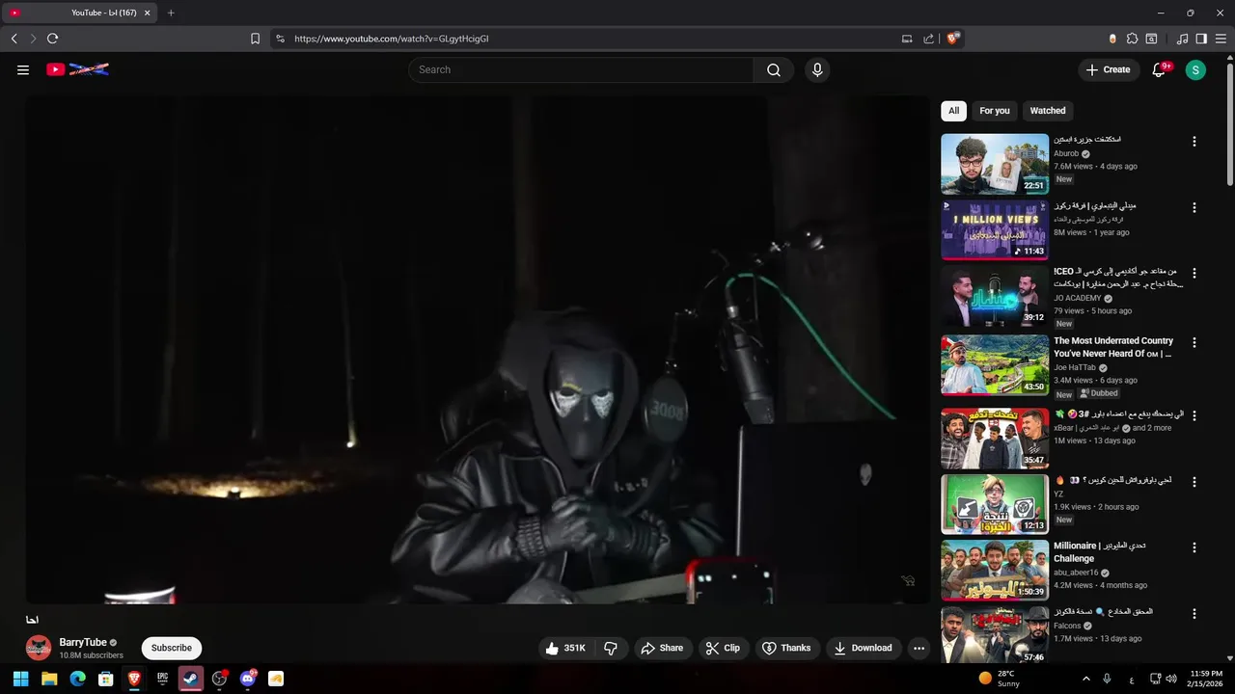Image resolution: width=1235 pixels, height=694 pixels.
Task: Select the Watched filter chip
Action: 1048,111
